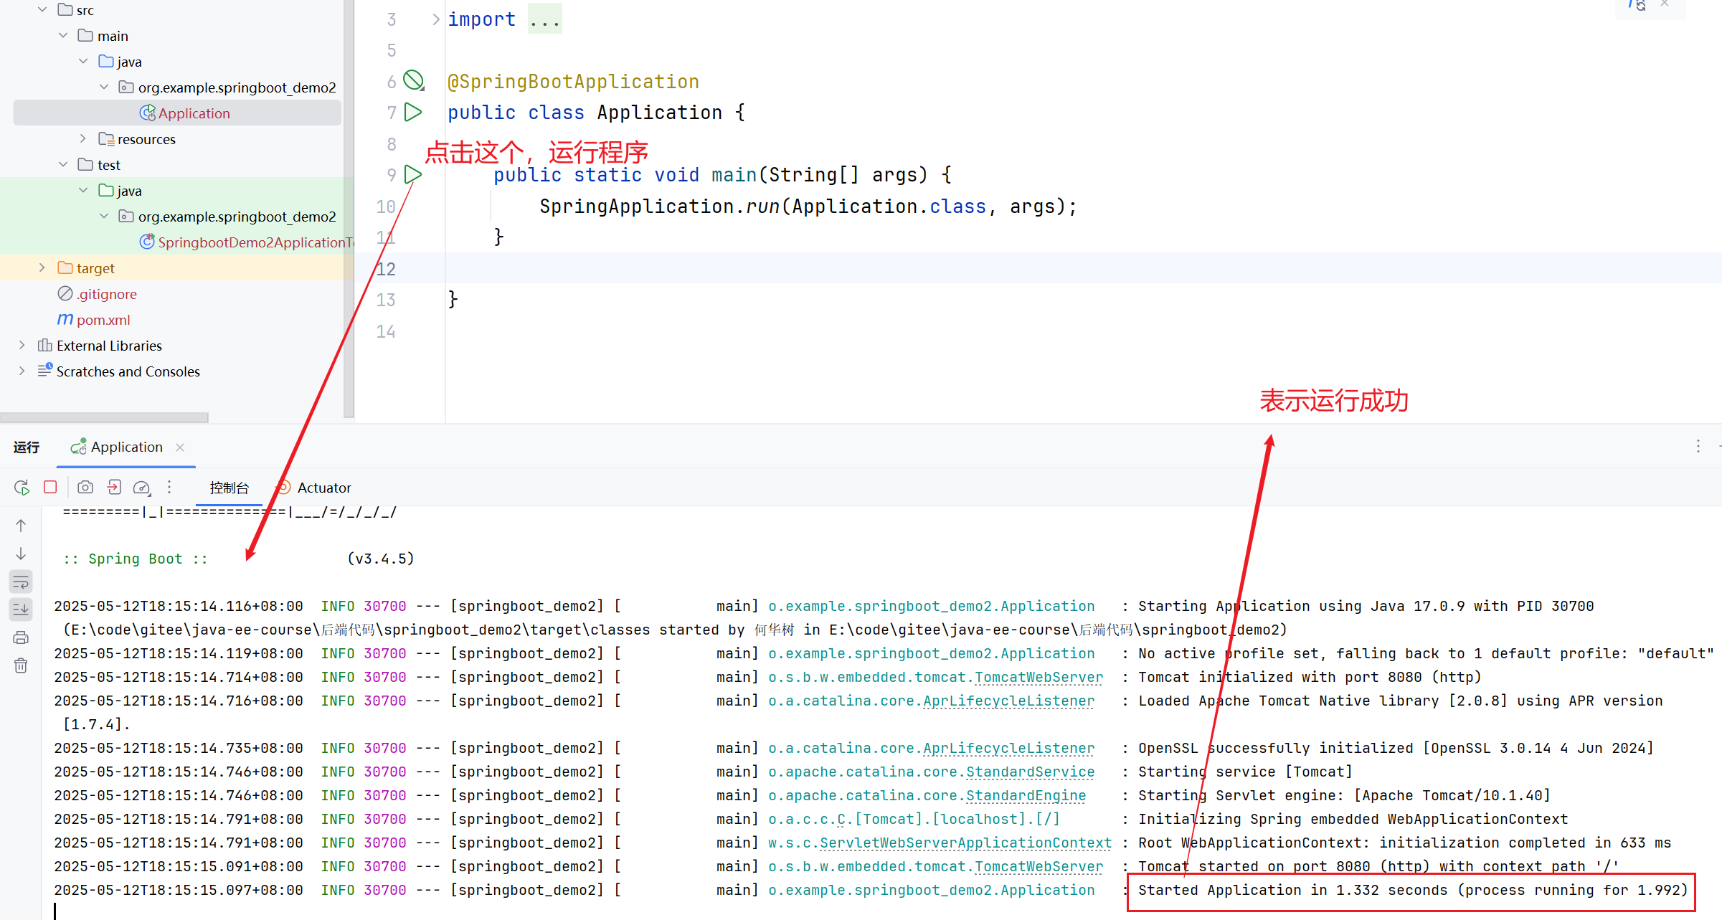This screenshot has width=1722, height=920.
Task: Toggle soft-wrap in the console
Action: coord(21,582)
